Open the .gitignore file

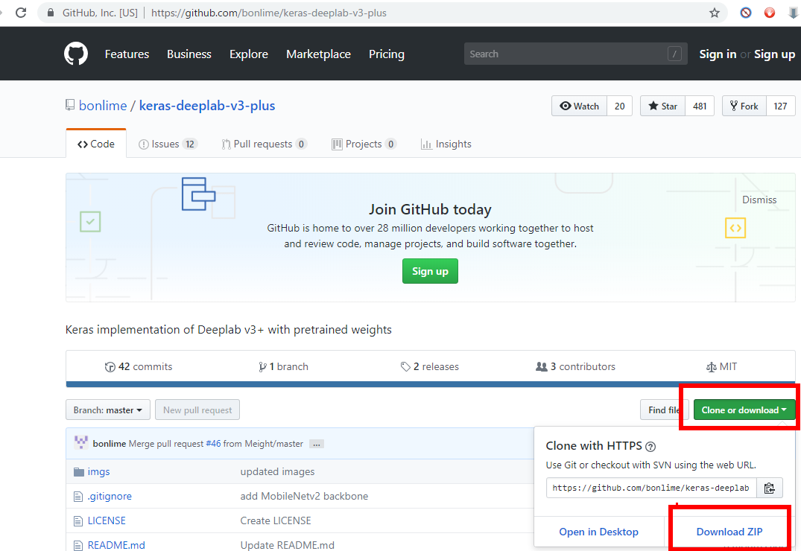[x=110, y=497]
